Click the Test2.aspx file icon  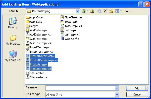[x=62, y=22]
